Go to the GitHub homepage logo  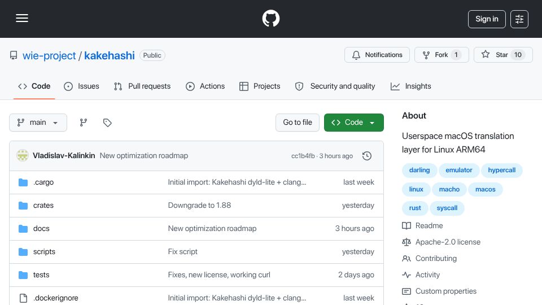coord(270,18)
